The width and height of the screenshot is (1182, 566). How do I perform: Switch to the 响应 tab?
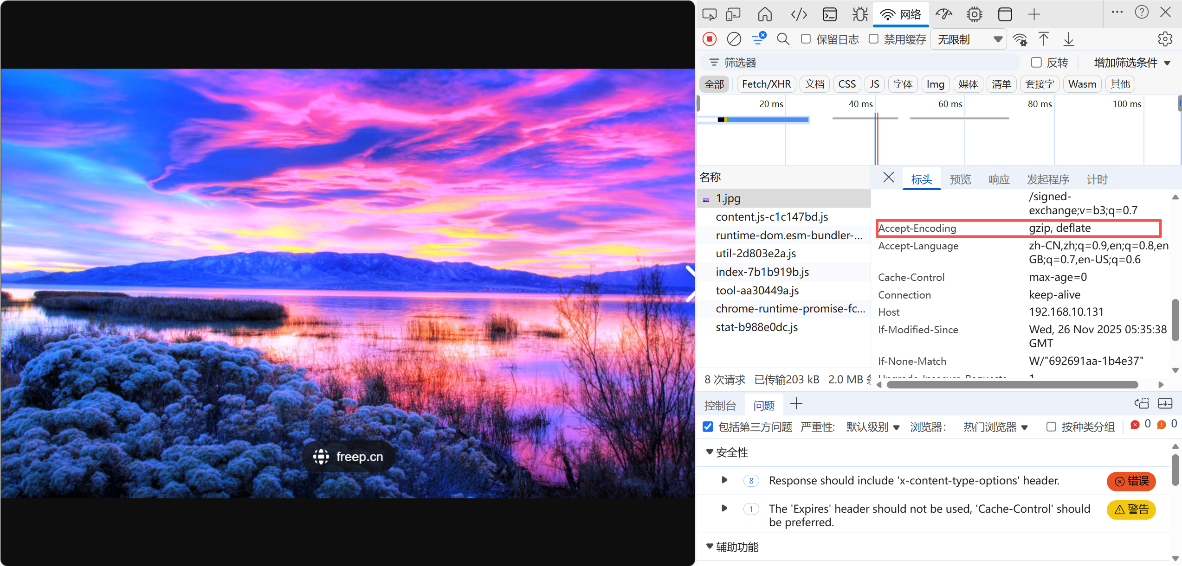point(999,179)
